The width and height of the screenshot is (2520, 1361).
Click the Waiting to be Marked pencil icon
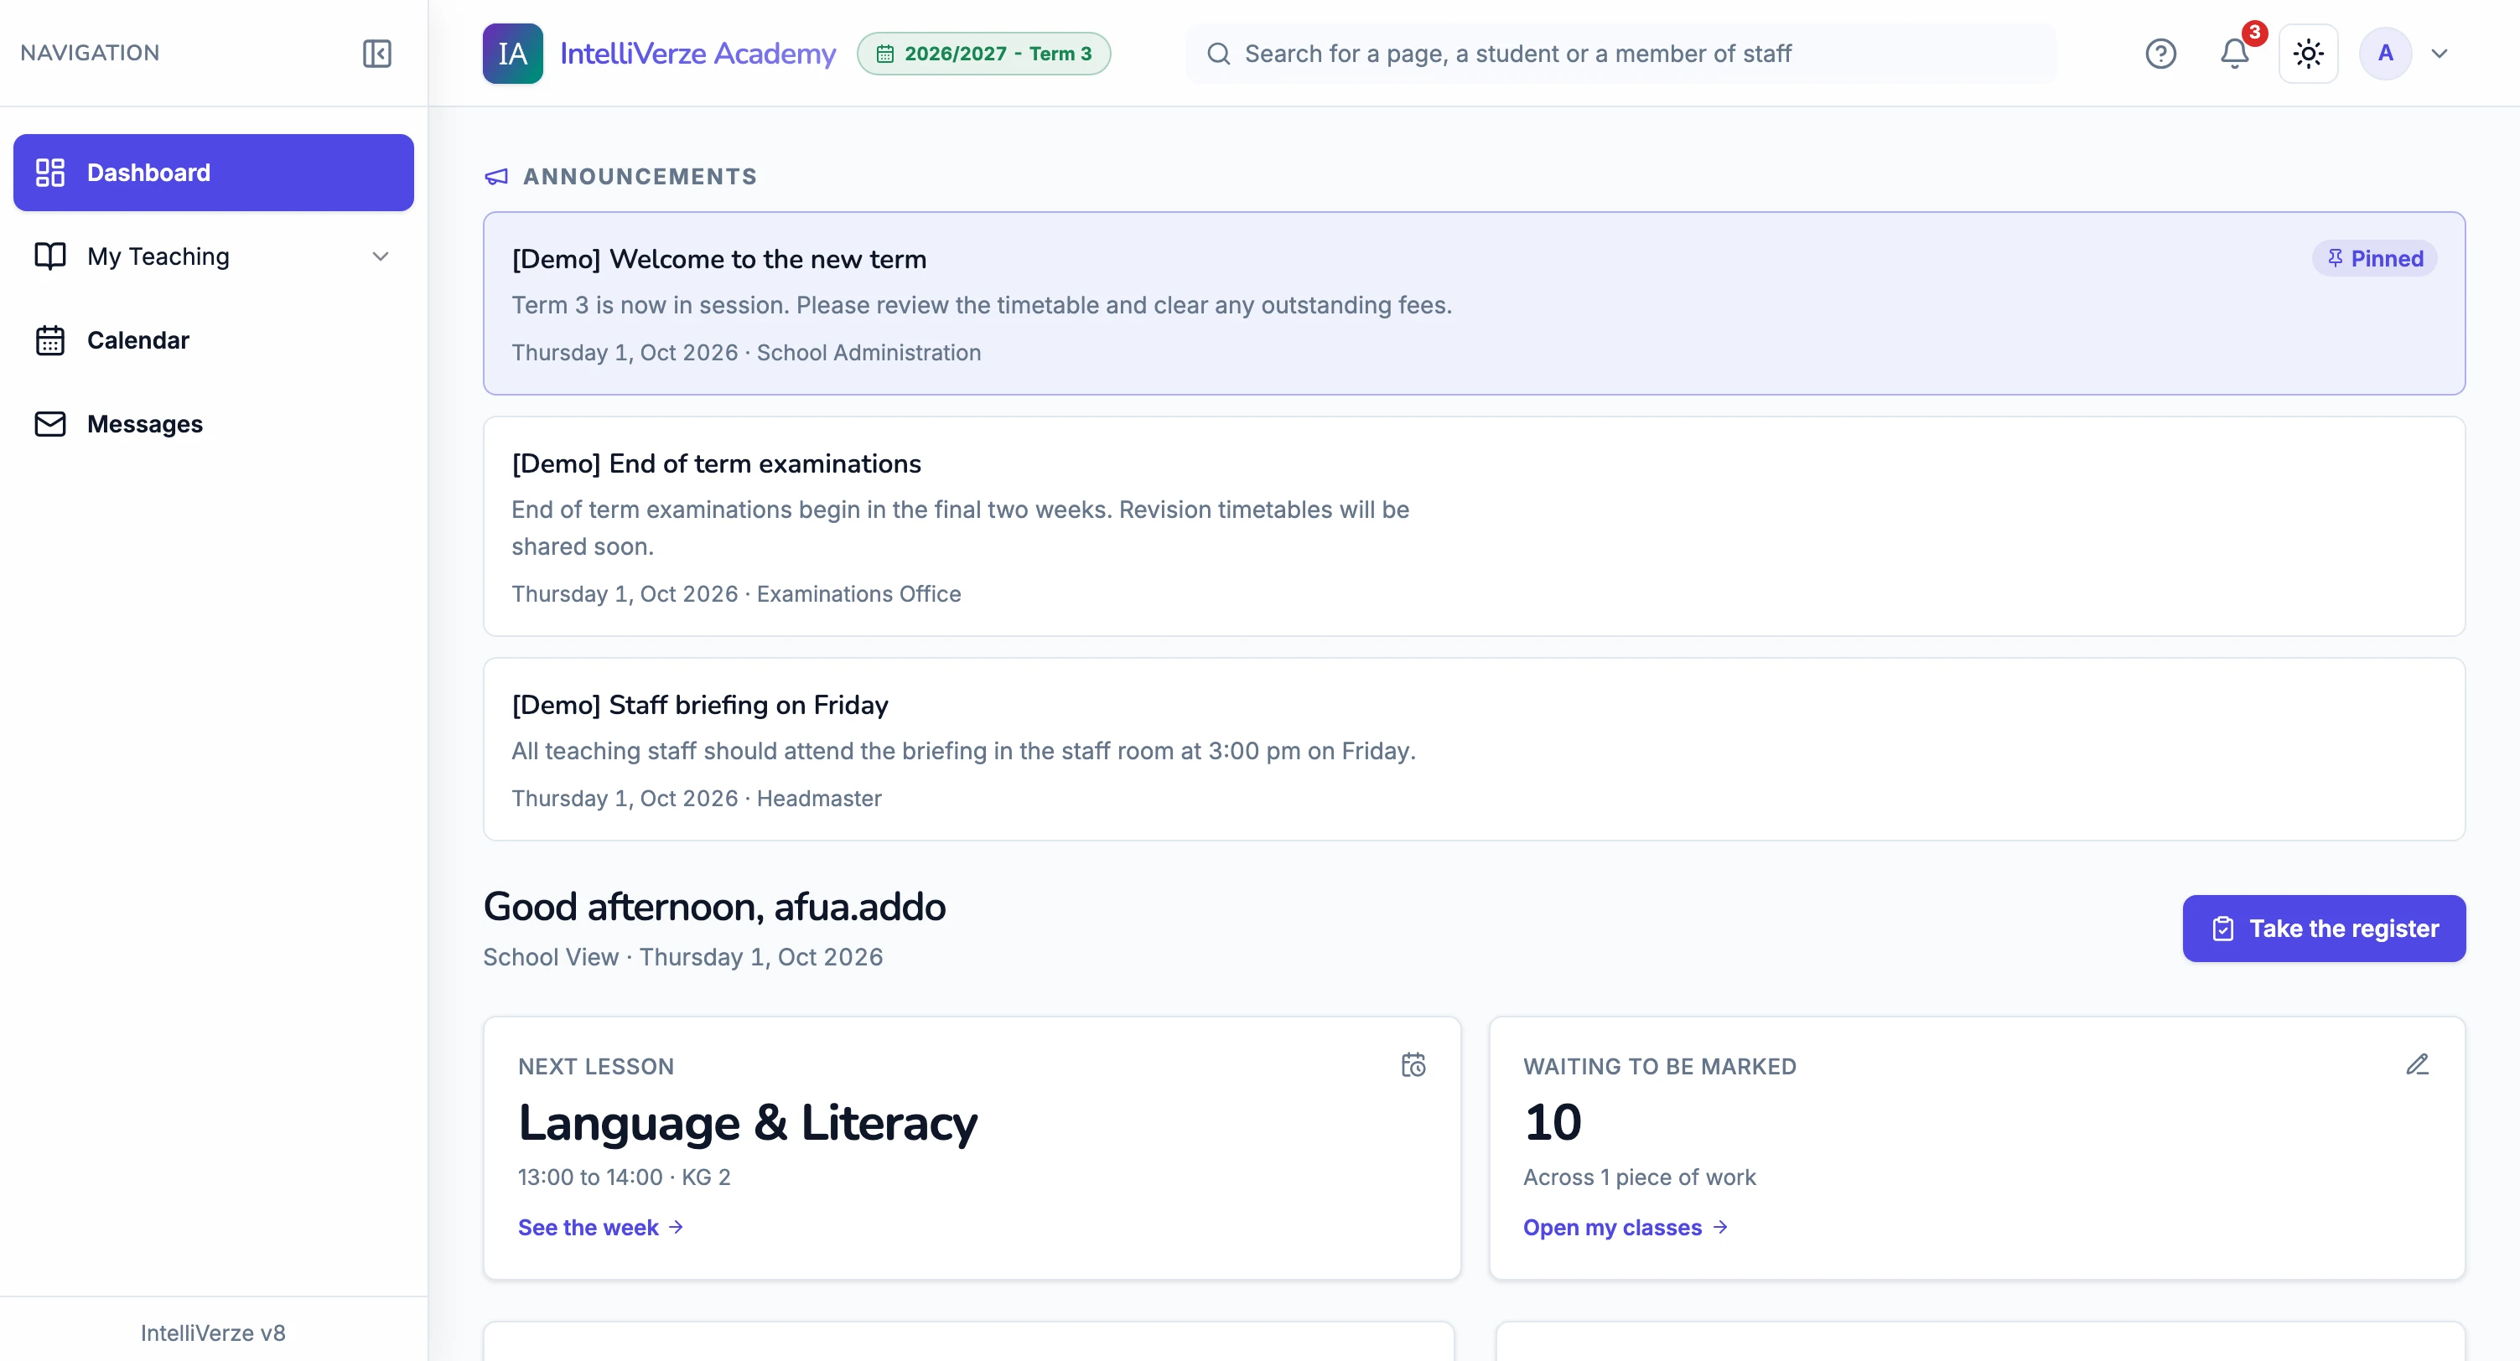click(2416, 1063)
